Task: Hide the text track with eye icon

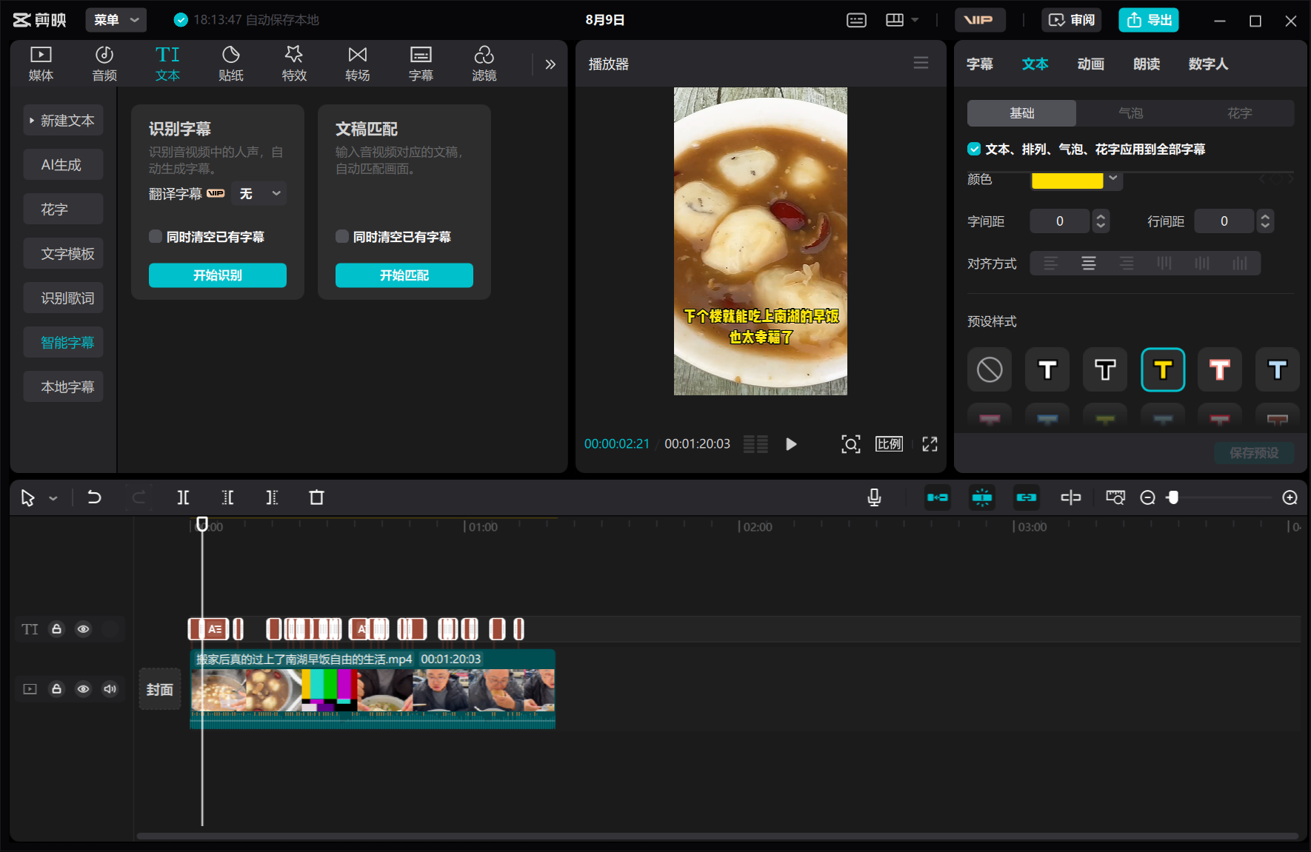Action: (x=84, y=629)
